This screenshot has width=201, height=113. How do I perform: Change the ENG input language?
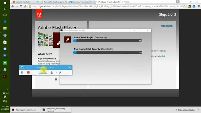(5, 101)
